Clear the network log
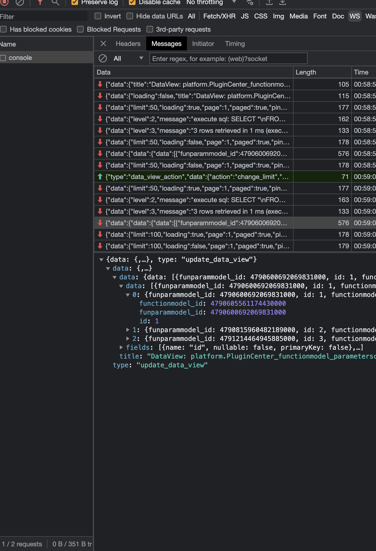Image resolution: width=376 pixels, height=551 pixels. point(20,2)
